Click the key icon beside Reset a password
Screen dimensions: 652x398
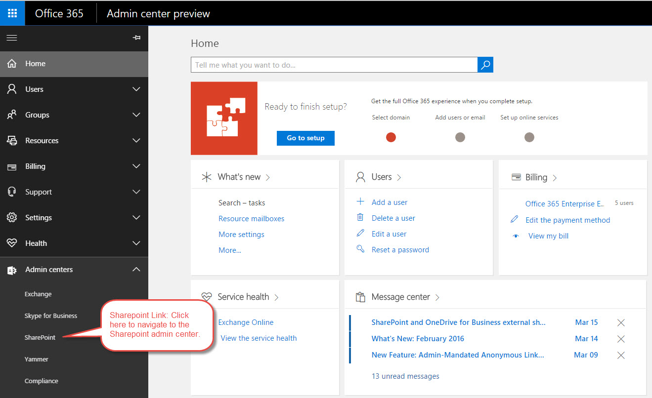[360, 249]
